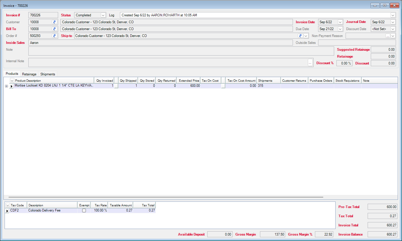Screen dimensions: 402x241
Task: Expand the Ship-to address dropdown
Action: click(x=306, y=36)
